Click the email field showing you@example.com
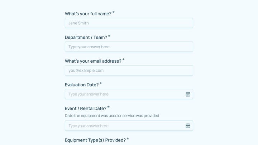This screenshot has width=258, height=145. coord(129,71)
